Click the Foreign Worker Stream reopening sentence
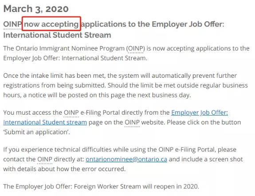This screenshot has height=196, width=255. 101,186
